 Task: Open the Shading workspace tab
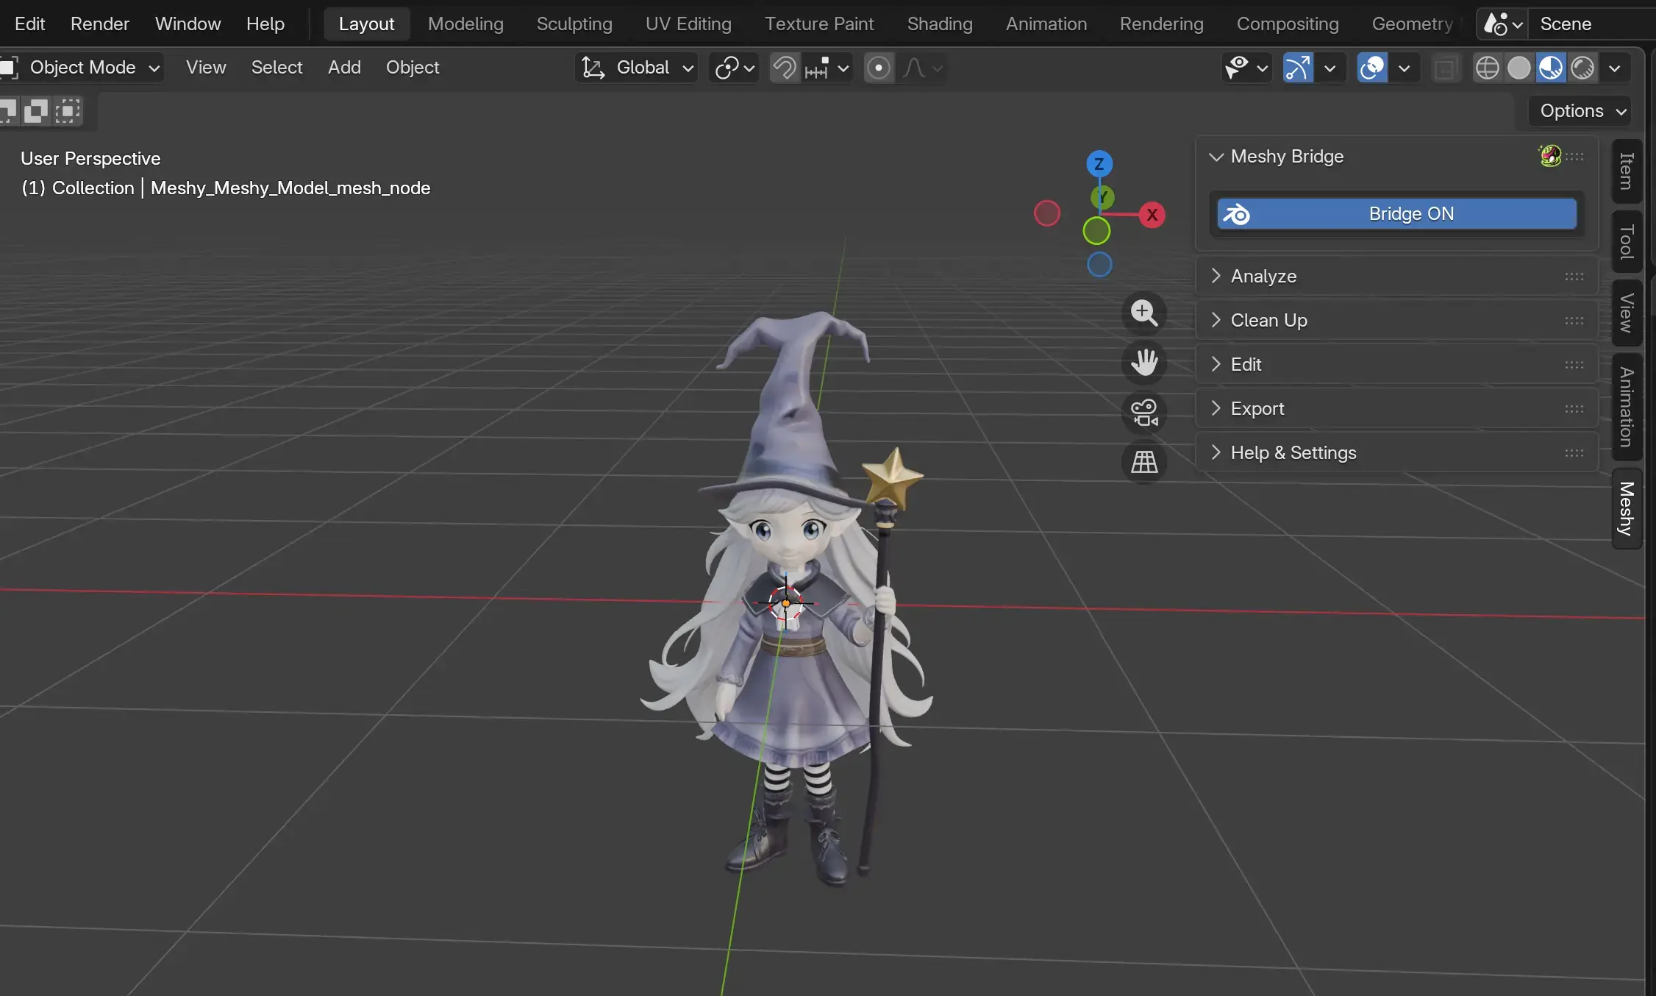point(940,24)
